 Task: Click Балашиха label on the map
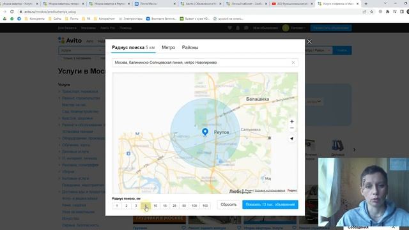pos(258,99)
